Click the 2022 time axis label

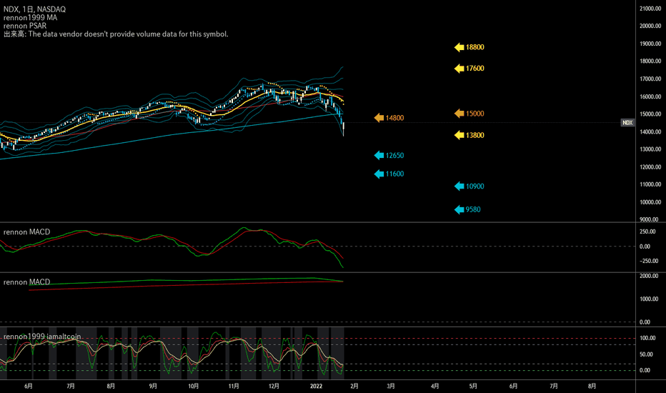point(316,386)
